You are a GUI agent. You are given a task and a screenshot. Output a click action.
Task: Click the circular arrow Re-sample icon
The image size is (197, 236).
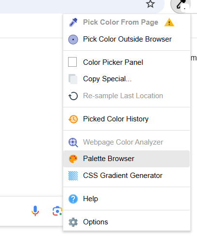[x=73, y=96]
